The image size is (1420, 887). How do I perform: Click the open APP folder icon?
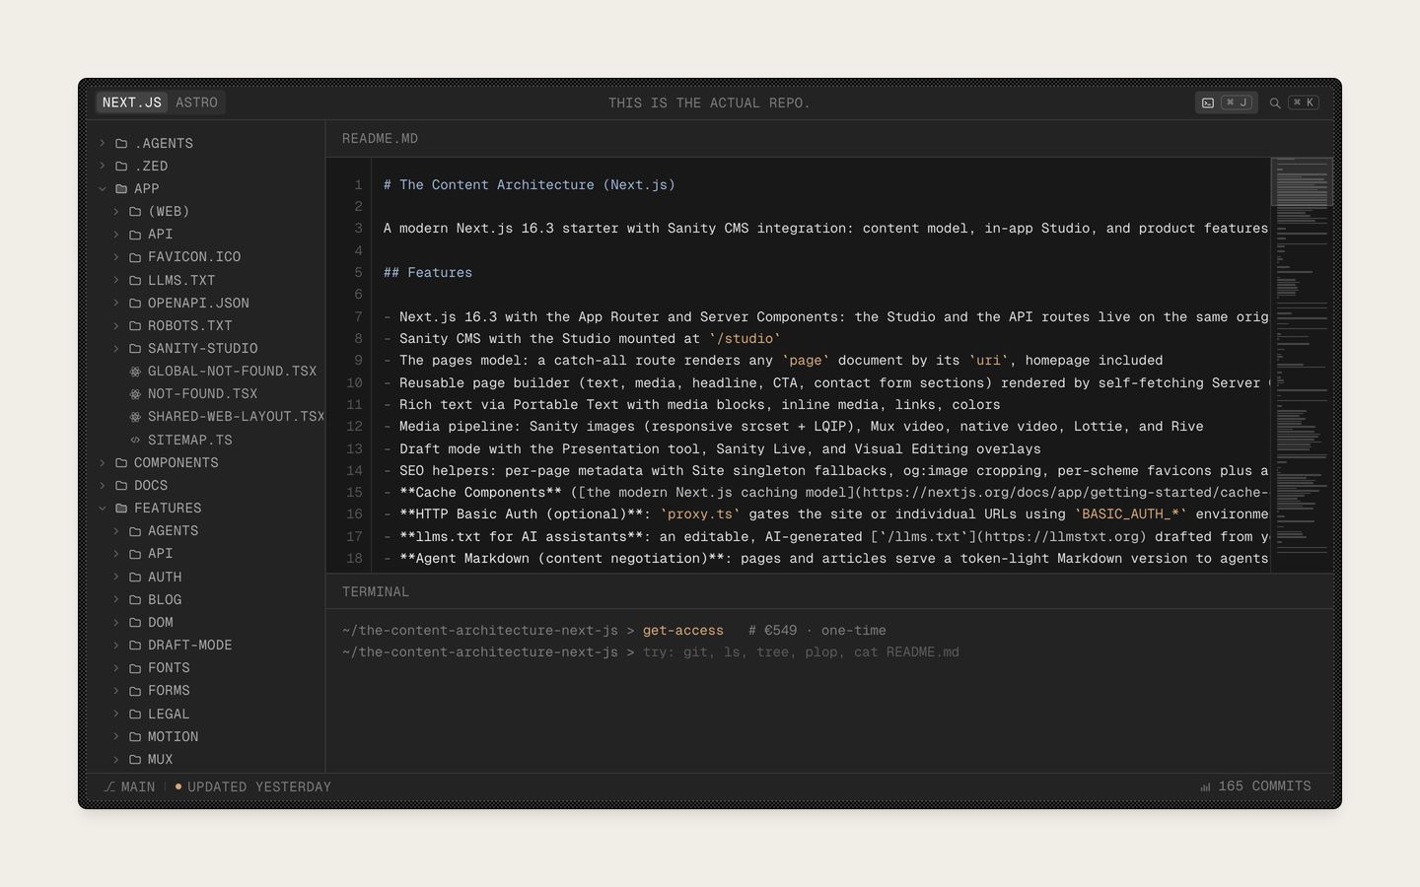(121, 188)
